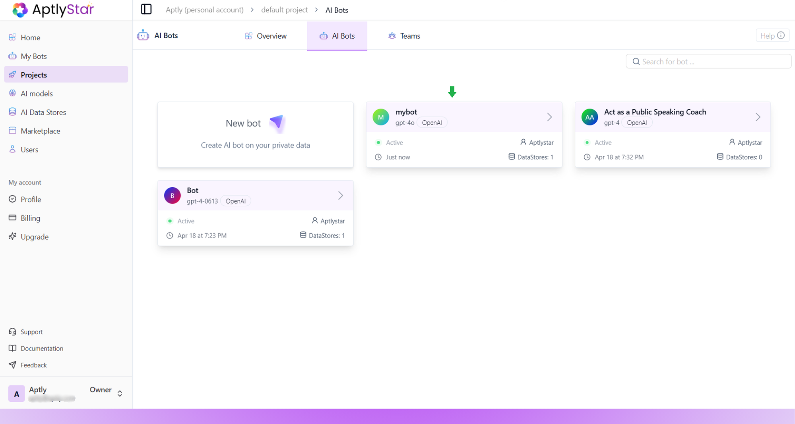795x424 pixels.
Task: Click DataStores: 0 on Speaking Coach card
Action: tap(740, 157)
